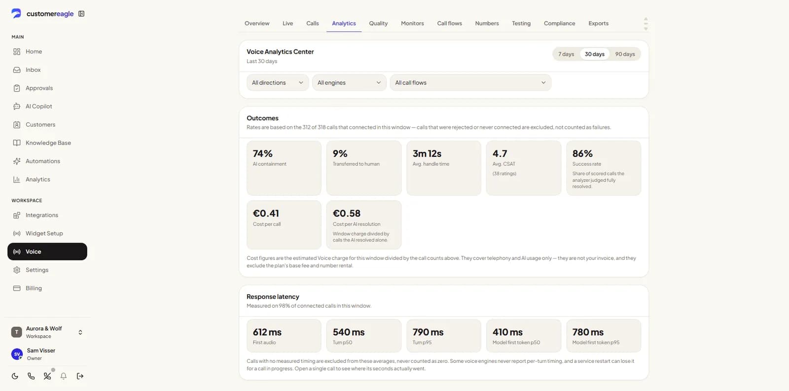Open the sidebar Analytics item
The width and height of the screenshot is (789, 391).
[x=47, y=179]
